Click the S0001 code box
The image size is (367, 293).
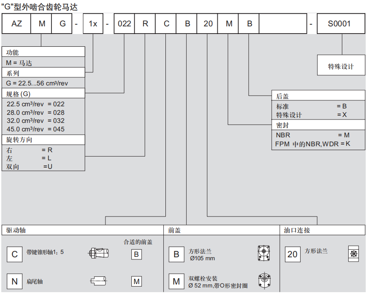pyautogui.click(x=339, y=24)
